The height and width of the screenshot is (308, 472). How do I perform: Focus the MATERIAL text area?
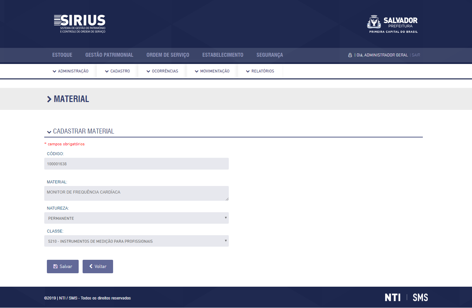(136, 193)
